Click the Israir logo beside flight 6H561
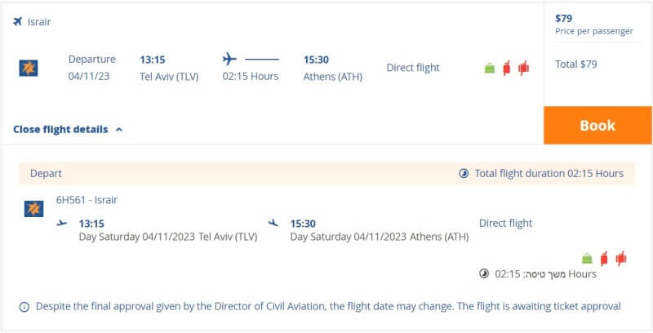Image resolution: width=653 pixels, height=333 pixels. 33,209
